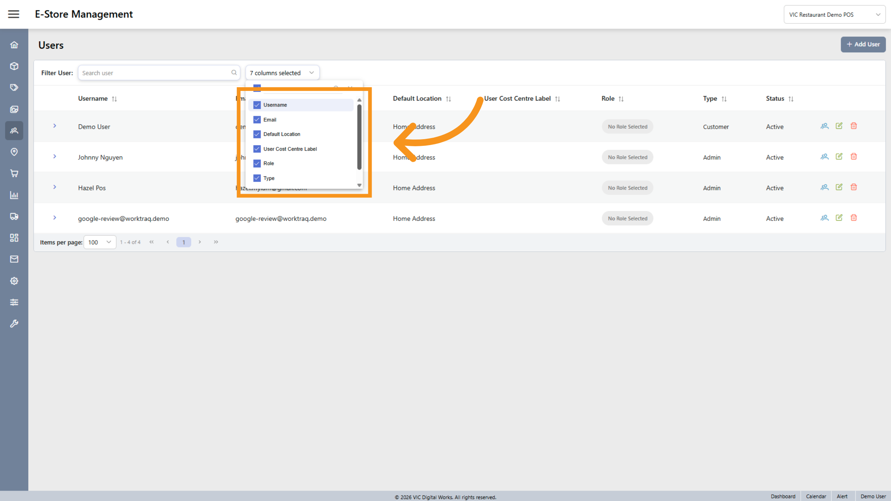Open the mail icon in the sidebar

(14, 259)
